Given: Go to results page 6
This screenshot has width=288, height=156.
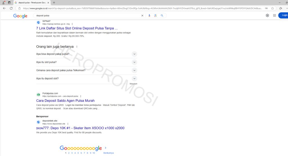Looking at the screenshot, I should pos(81,153).
